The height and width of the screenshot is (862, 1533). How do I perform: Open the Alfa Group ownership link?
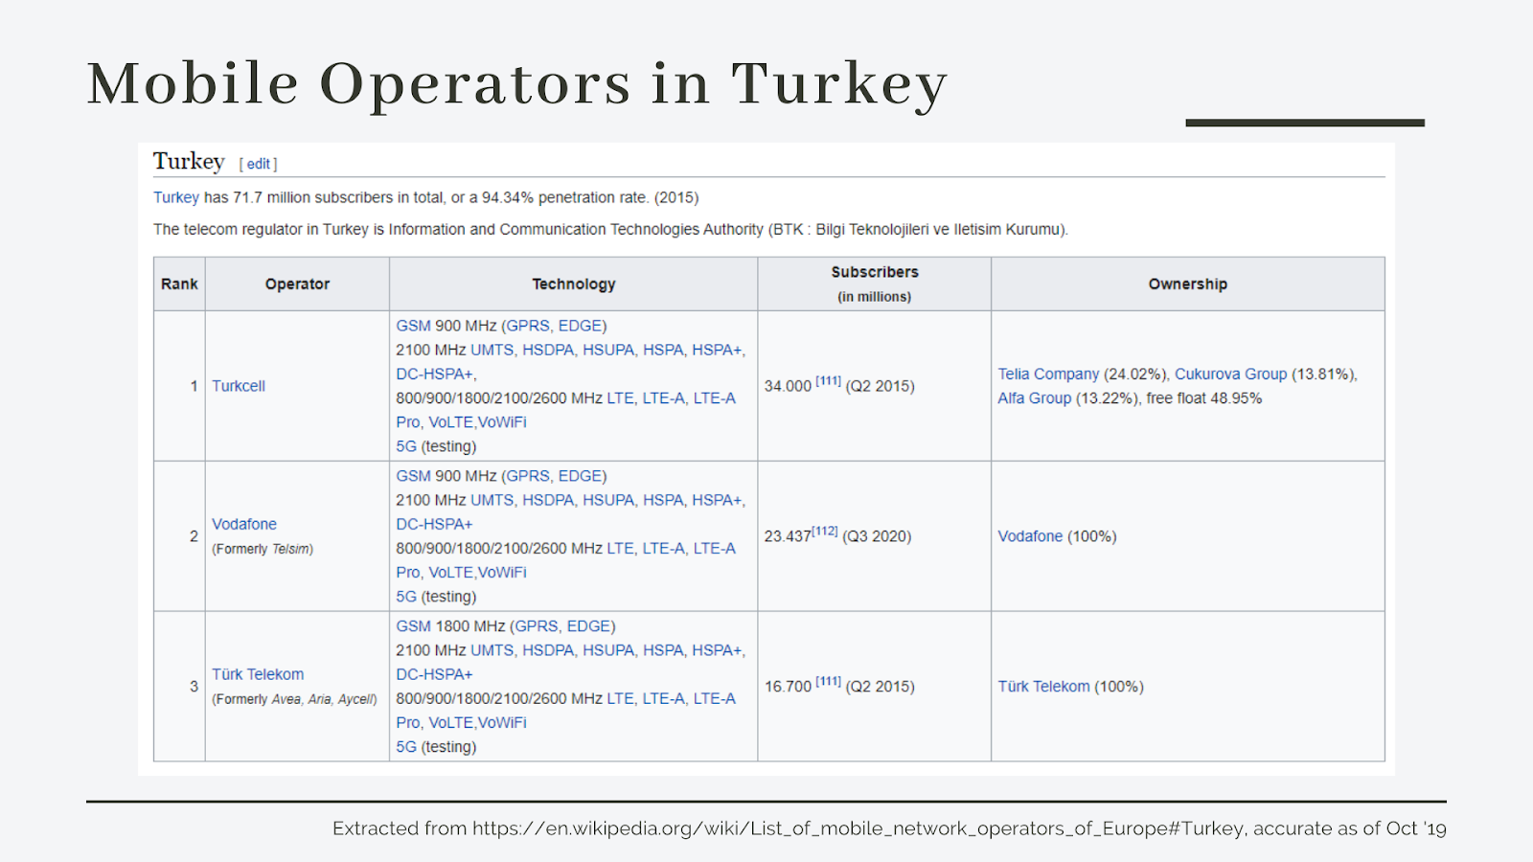1034,398
